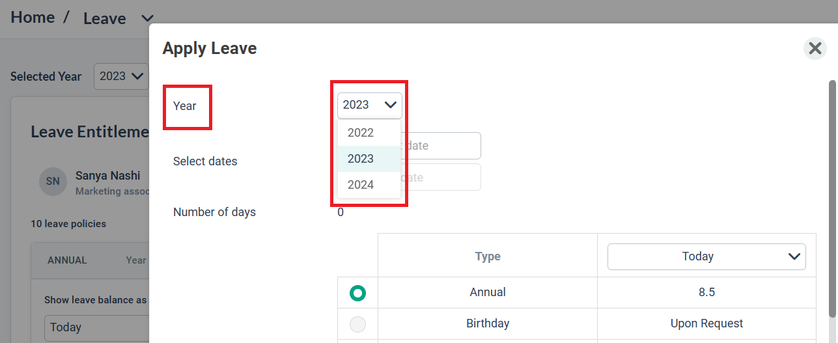Screen dimensions: 838x343
Task: Select the Annual leave radio button
Action: click(x=357, y=293)
